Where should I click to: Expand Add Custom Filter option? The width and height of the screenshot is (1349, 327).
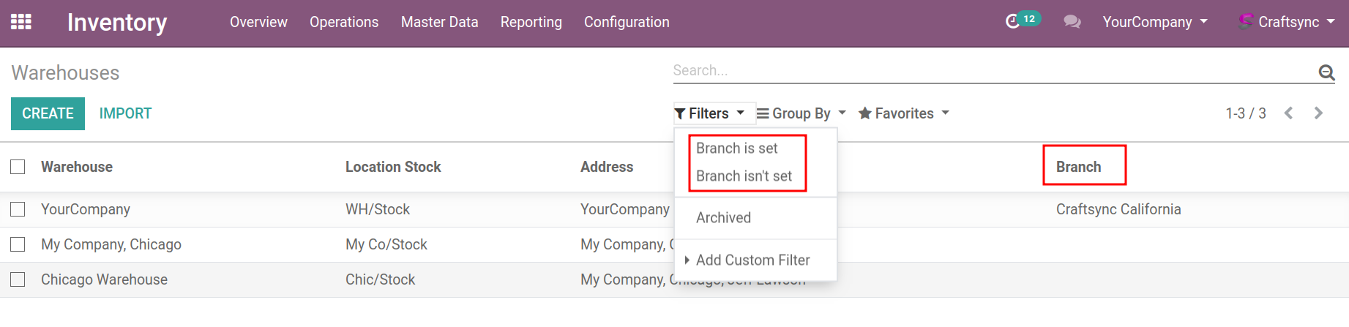coord(752,260)
